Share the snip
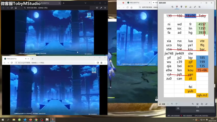Viewport: 217px width, 122px height. pos(206,104)
